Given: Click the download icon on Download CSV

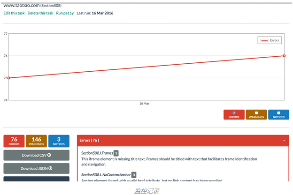Looking at the screenshot, I should pyautogui.click(x=49, y=155).
